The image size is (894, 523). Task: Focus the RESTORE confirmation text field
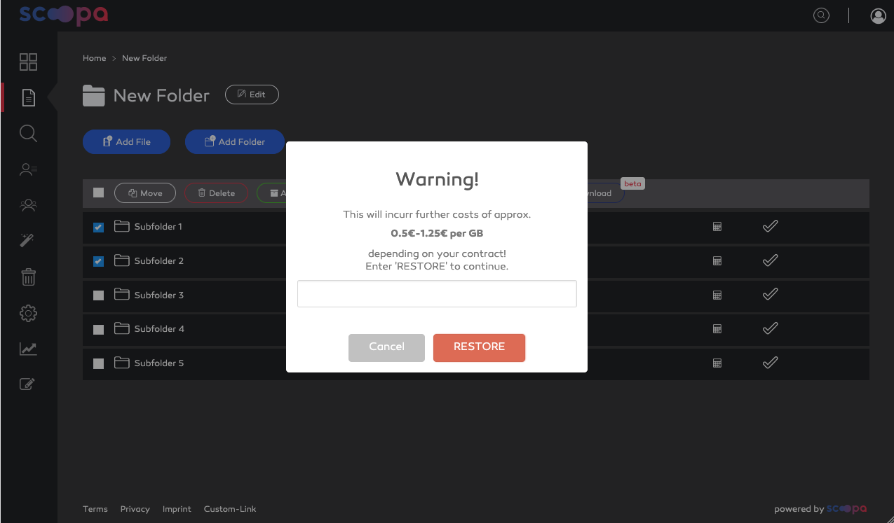pos(437,294)
